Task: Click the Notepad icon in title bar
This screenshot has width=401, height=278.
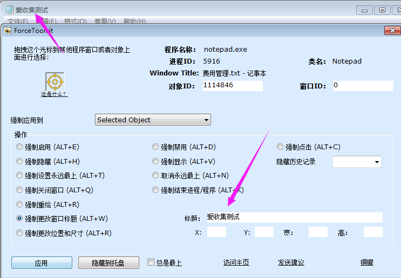Action: (x=9, y=10)
